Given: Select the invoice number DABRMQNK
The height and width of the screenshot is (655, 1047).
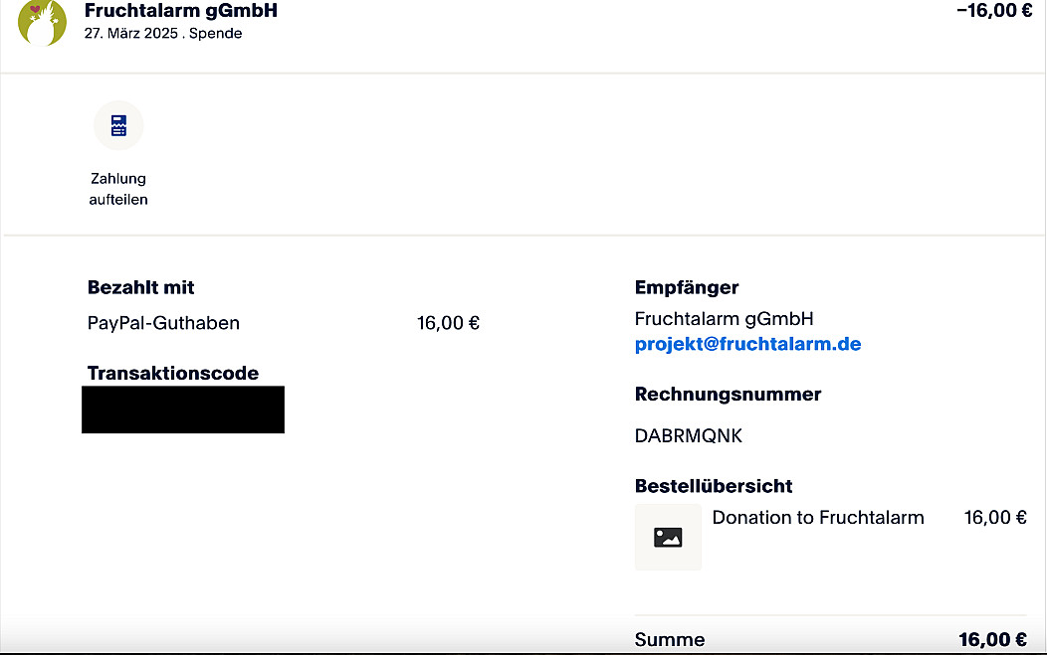Looking at the screenshot, I should [689, 435].
